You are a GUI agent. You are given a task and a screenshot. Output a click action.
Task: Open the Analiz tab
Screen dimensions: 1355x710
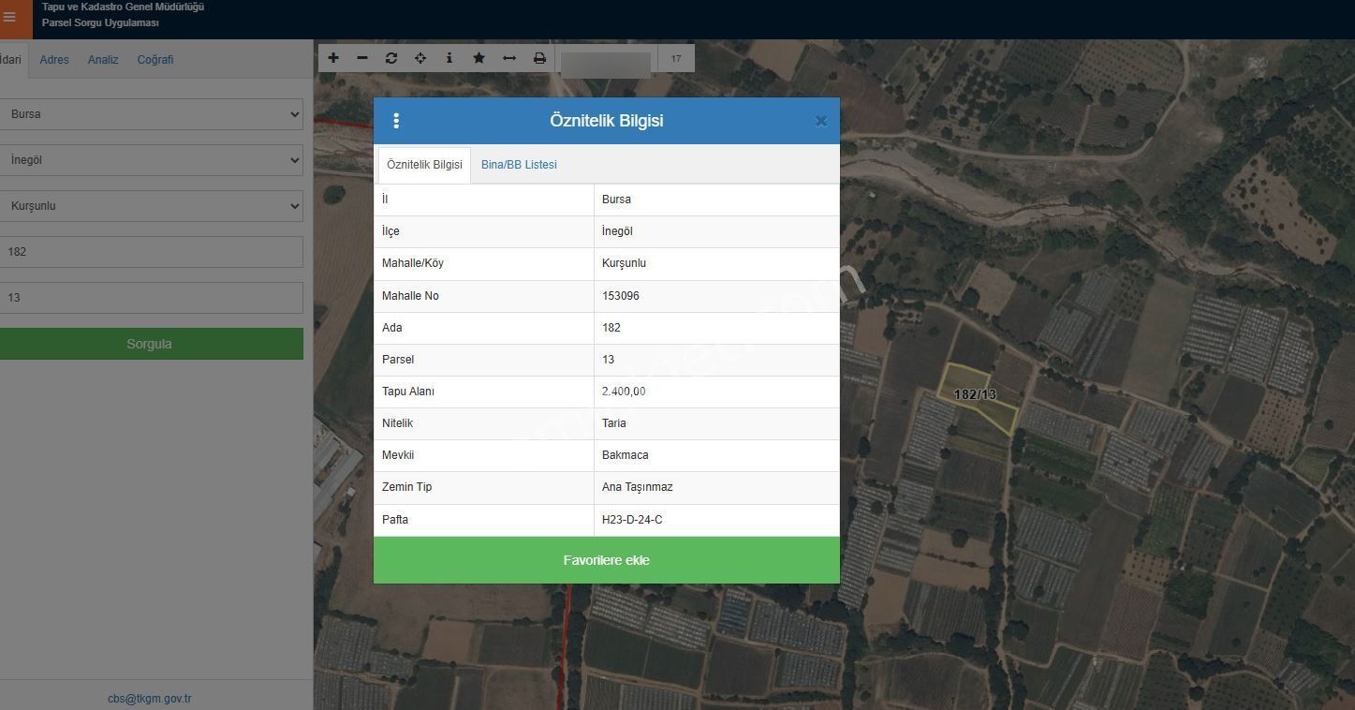tap(103, 60)
